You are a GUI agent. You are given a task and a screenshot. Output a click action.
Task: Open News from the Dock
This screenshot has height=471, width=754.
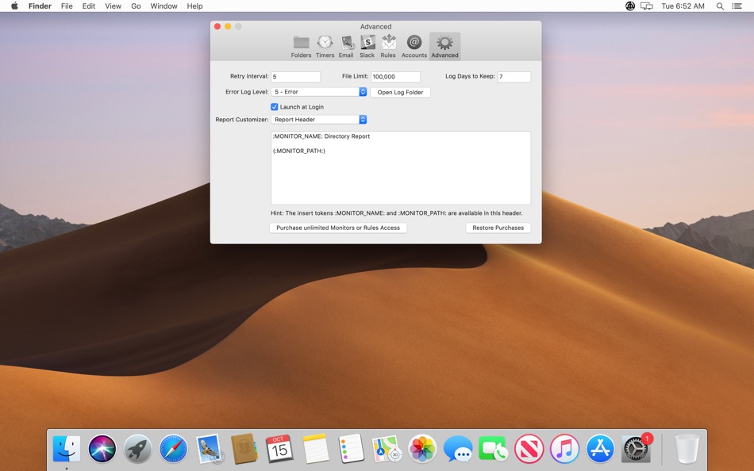pos(529,449)
